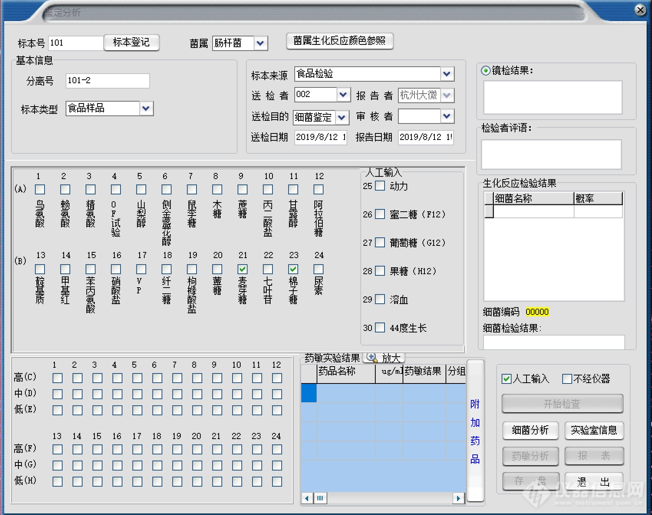The width and height of the screenshot is (652, 515).
Task: Click the right scroll arrow of drug table
Action: point(458,498)
